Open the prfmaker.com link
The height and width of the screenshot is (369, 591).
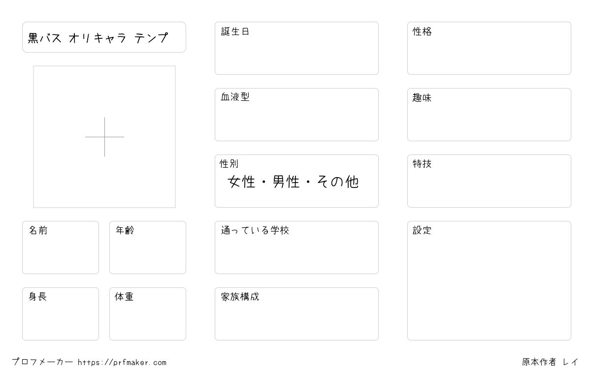[x=122, y=363]
